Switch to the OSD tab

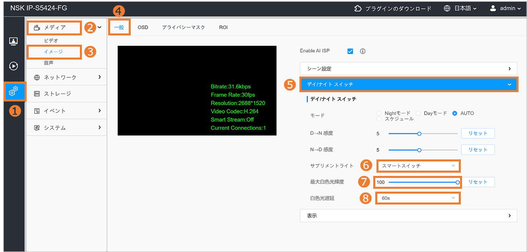(x=143, y=27)
